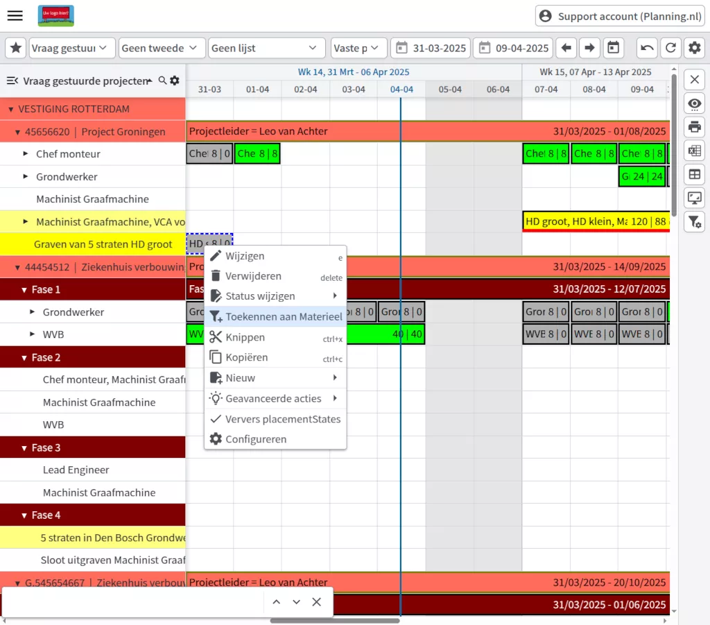Expand the Chef monteur row
Image resolution: width=710 pixels, height=625 pixels.
click(x=26, y=154)
